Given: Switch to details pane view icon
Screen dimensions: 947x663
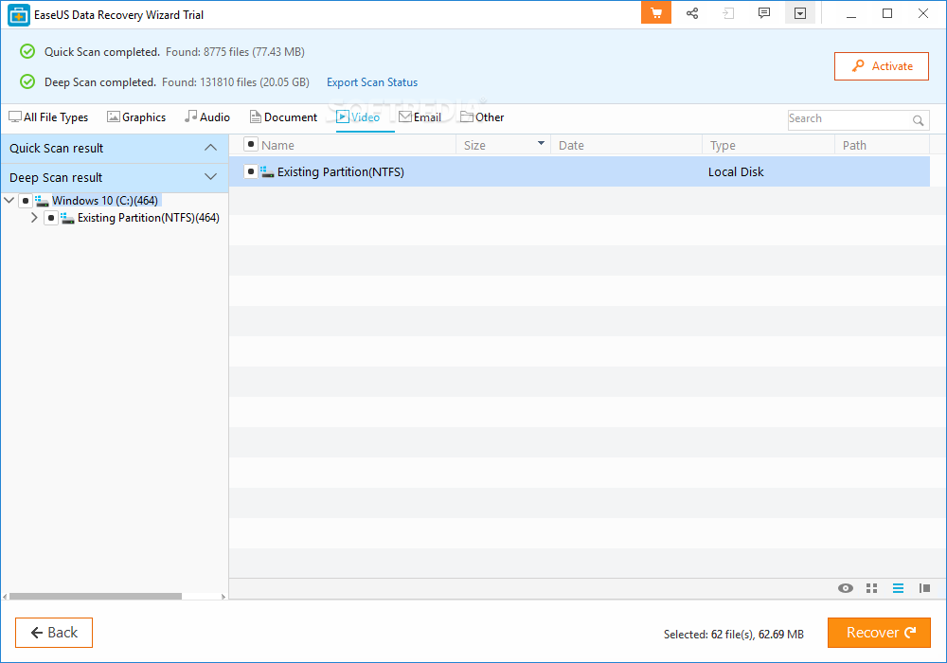Looking at the screenshot, I should 924,588.
